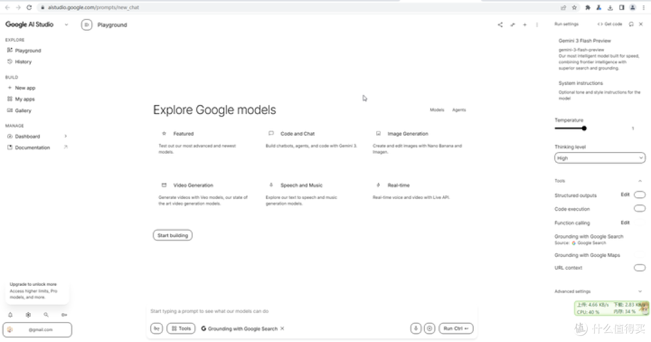651x342 pixels.
Task: Start a new chat with plus icon
Action: pos(525,25)
